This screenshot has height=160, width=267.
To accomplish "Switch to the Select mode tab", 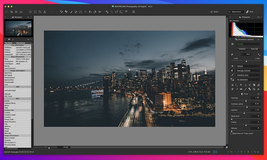I will (214, 12).
